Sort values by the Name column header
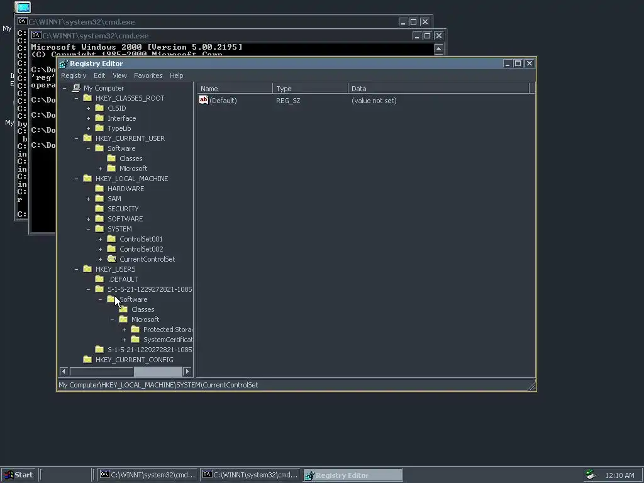The width and height of the screenshot is (644, 483). point(235,89)
